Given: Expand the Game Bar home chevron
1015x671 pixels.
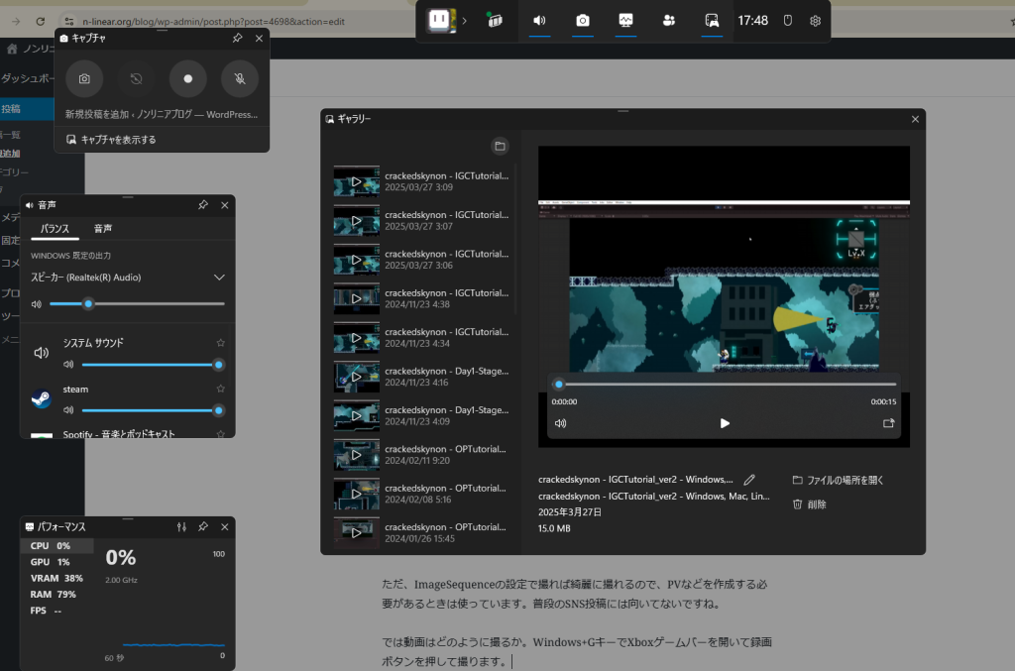Looking at the screenshot, I should pos(464,21).
